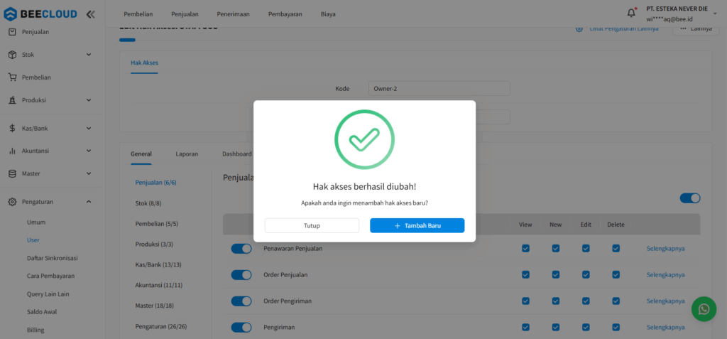Screen dimensions: 727x339
Task: Click the Pembelian cart icon in sidebar
Action: coord(13,77)
